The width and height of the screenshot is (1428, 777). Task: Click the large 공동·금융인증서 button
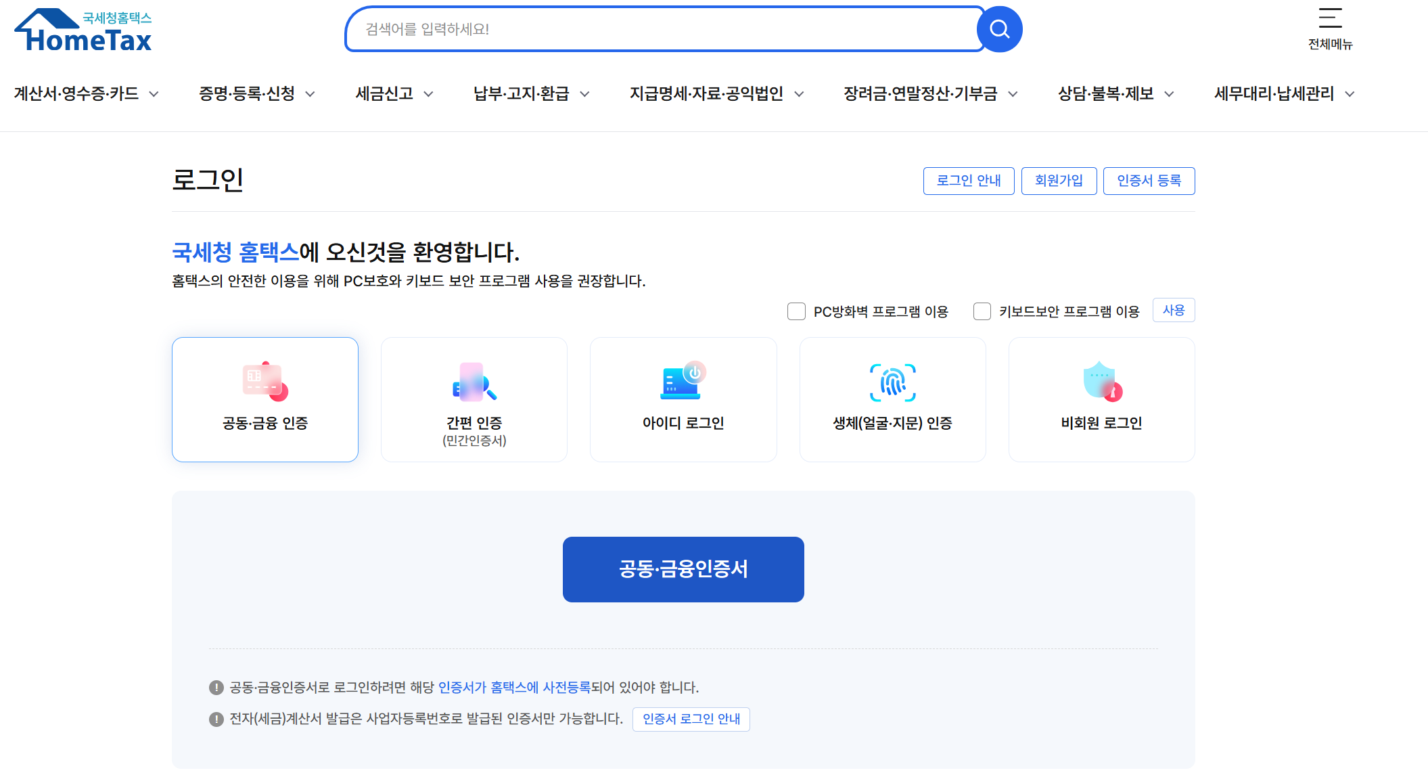[683, 569]
